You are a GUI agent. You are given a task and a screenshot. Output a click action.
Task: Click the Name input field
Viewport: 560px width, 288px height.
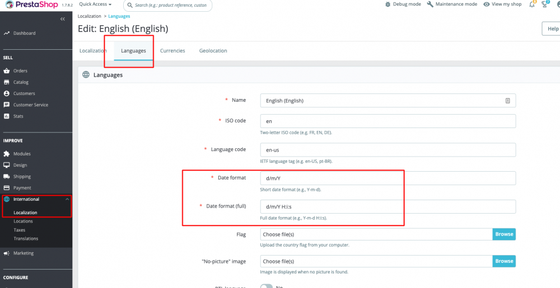click(x=388, y=101)
